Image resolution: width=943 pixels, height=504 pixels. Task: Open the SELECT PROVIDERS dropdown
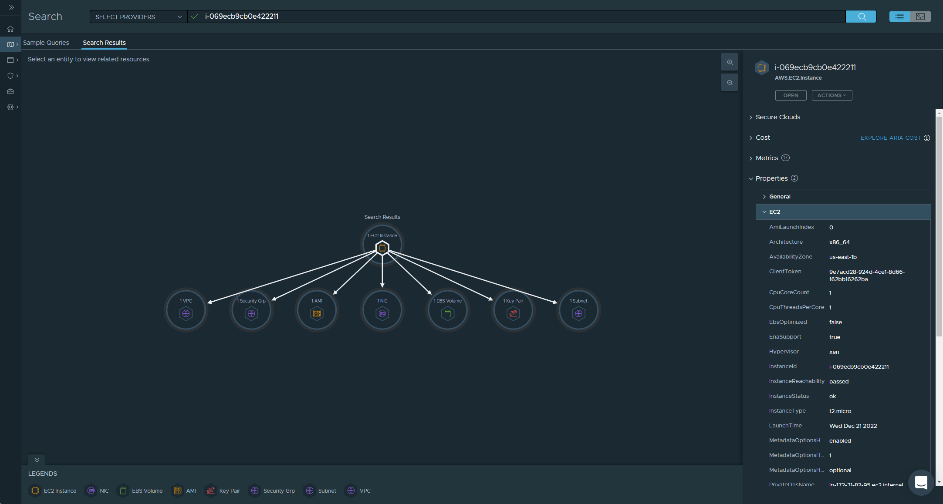pyautogui.click(x=137, y=17)
